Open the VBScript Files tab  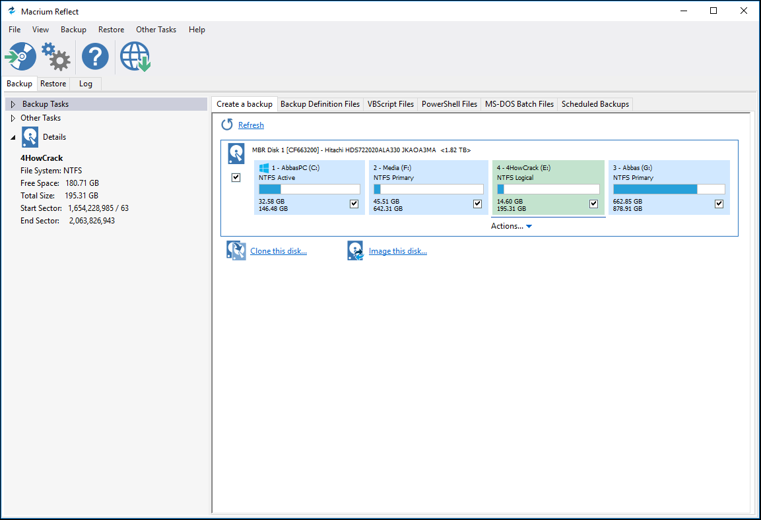(391, 104)
